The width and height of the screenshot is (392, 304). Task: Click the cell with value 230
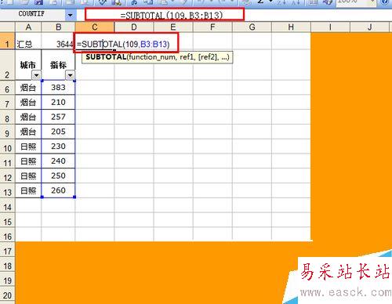(x=58, y=147)
